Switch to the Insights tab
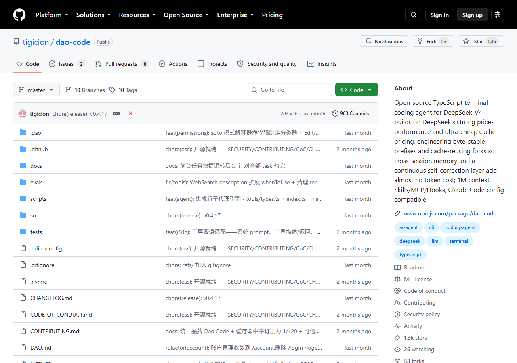Image resolution: width=517 pixels, height=363 pixels. 322,64
